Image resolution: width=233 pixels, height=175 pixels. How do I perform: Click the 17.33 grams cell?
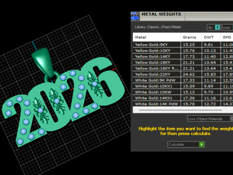pyautogui.click(x=191, y=80)
